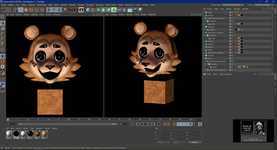Select the Rotate tool in top toolbar
The image size is (277, 150).
31,10
